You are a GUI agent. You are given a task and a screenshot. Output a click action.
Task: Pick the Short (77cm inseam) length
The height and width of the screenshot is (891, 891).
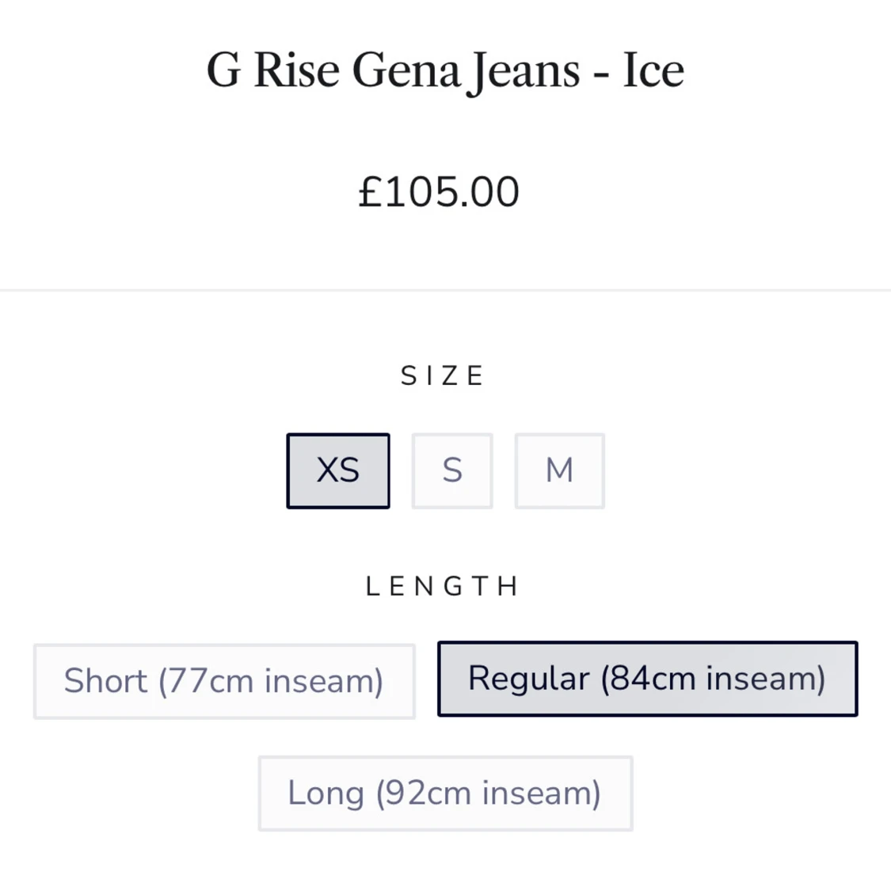click(x=224, y=681)
